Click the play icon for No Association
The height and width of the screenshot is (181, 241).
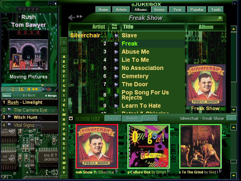[116, 68]
